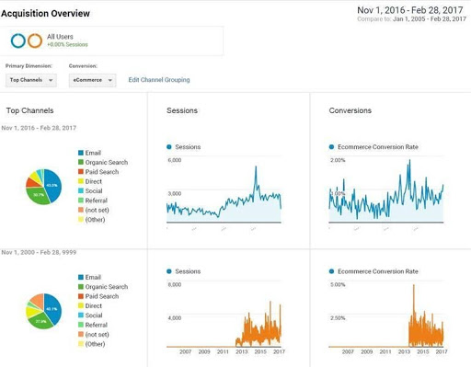
Task: Click the sessions spike peak in blue chart
Action: pos(256,167)
